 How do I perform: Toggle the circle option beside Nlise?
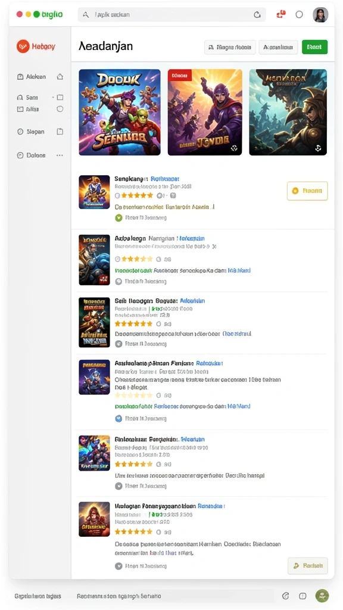pyautogui.click(x=60, y=109)
